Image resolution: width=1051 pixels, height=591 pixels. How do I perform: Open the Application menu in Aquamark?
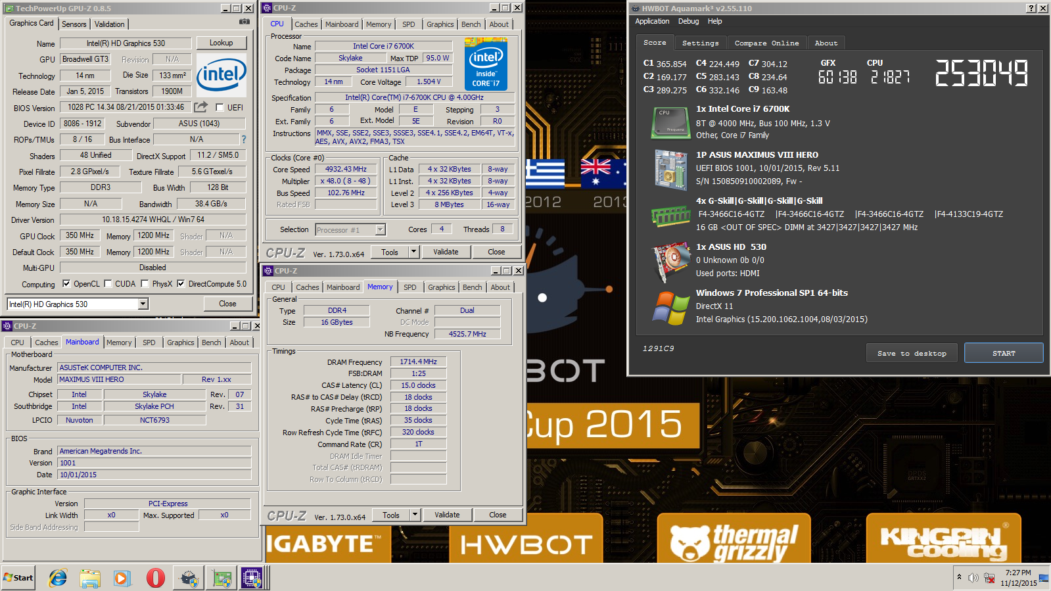652,21
